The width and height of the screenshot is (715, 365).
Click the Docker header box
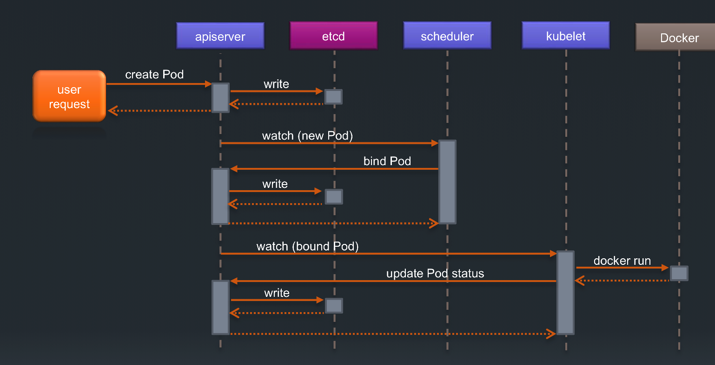(x=675, y=37)
